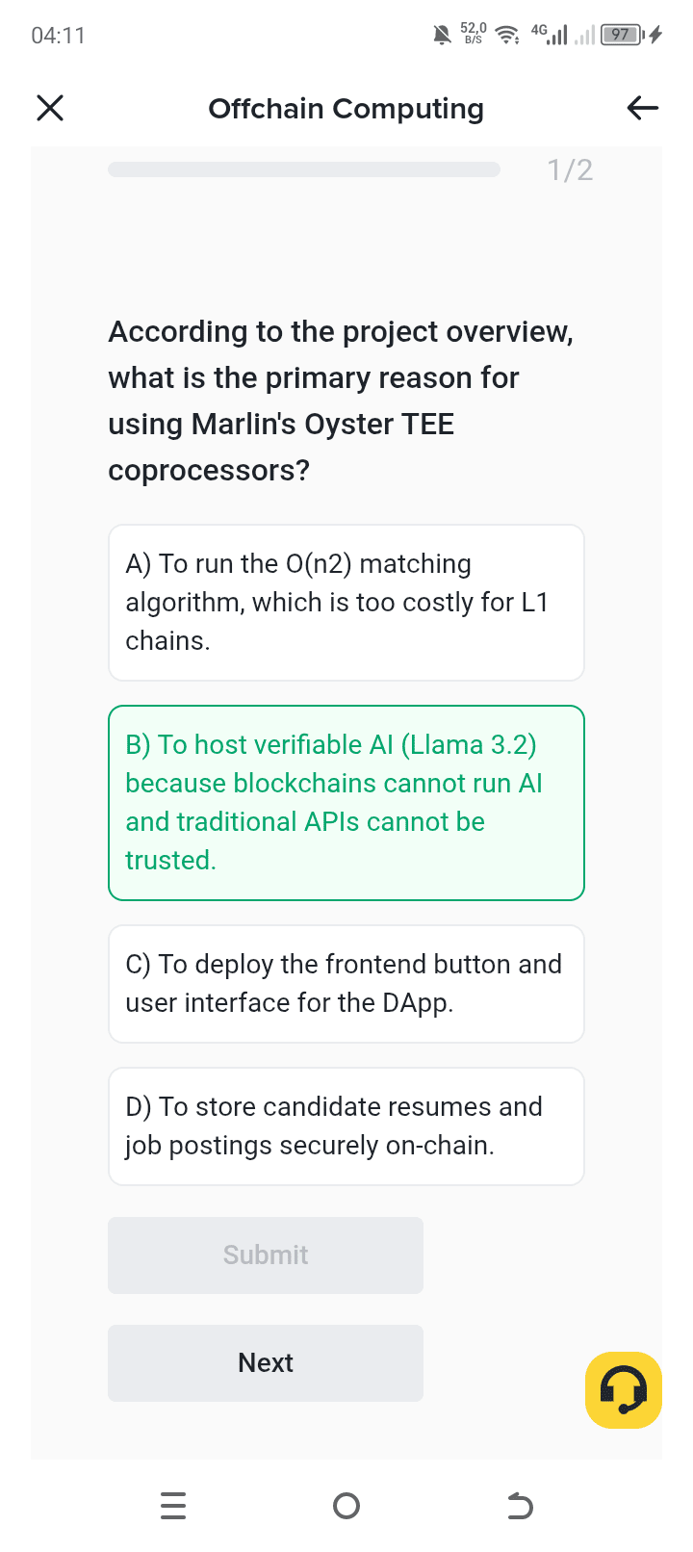
Task: Tap Android recent apps menu icon
Action: coord(173,1505)
